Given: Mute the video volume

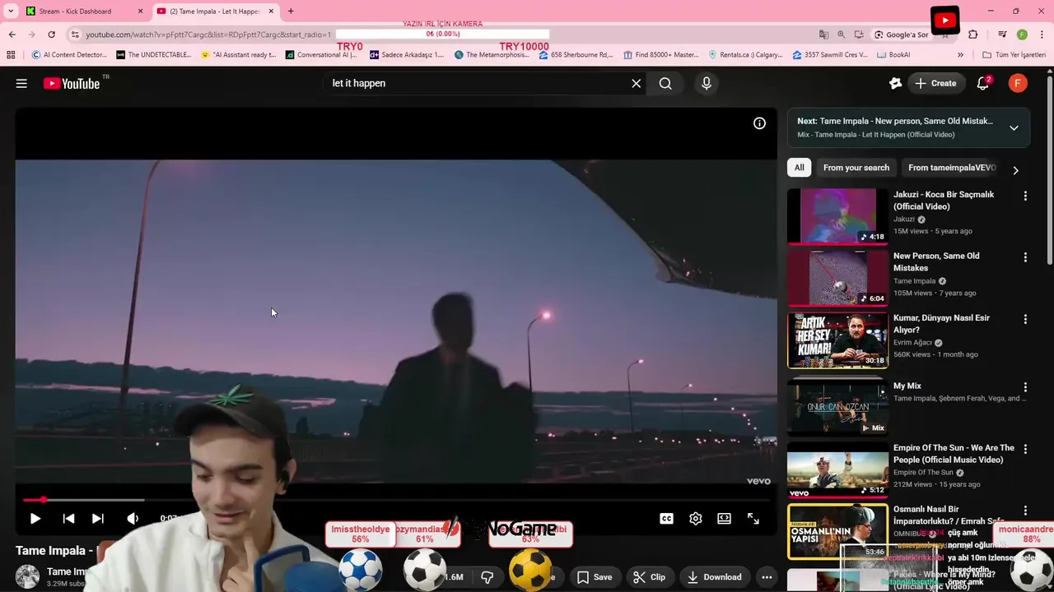Looking at the screenshot, I should (133, 519).
